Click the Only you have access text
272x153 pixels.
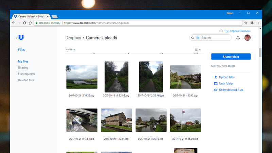click(223, 66)
